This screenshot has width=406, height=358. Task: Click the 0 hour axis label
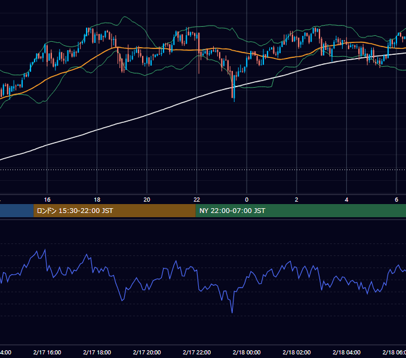coord(247,200)
